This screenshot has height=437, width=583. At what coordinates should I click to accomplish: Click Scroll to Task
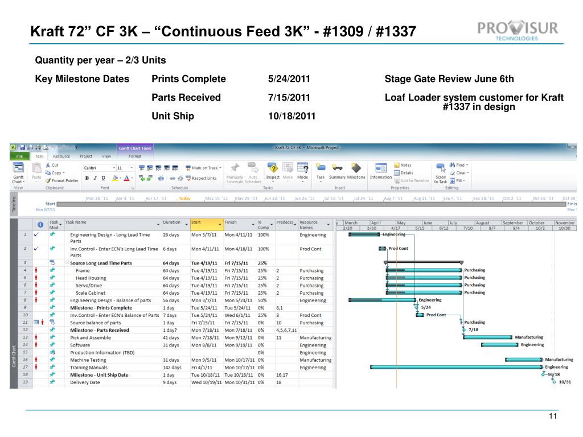[441, 173]
